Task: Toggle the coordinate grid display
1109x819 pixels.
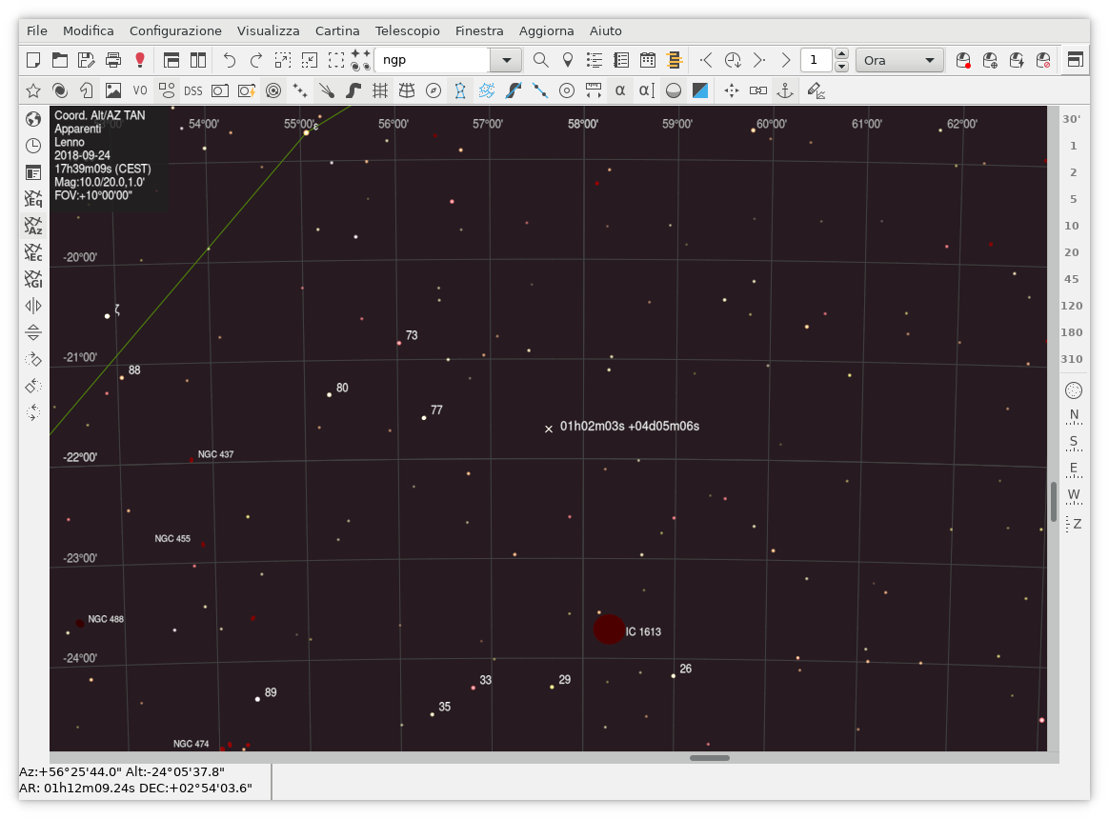Action: (x=380, y=90)
